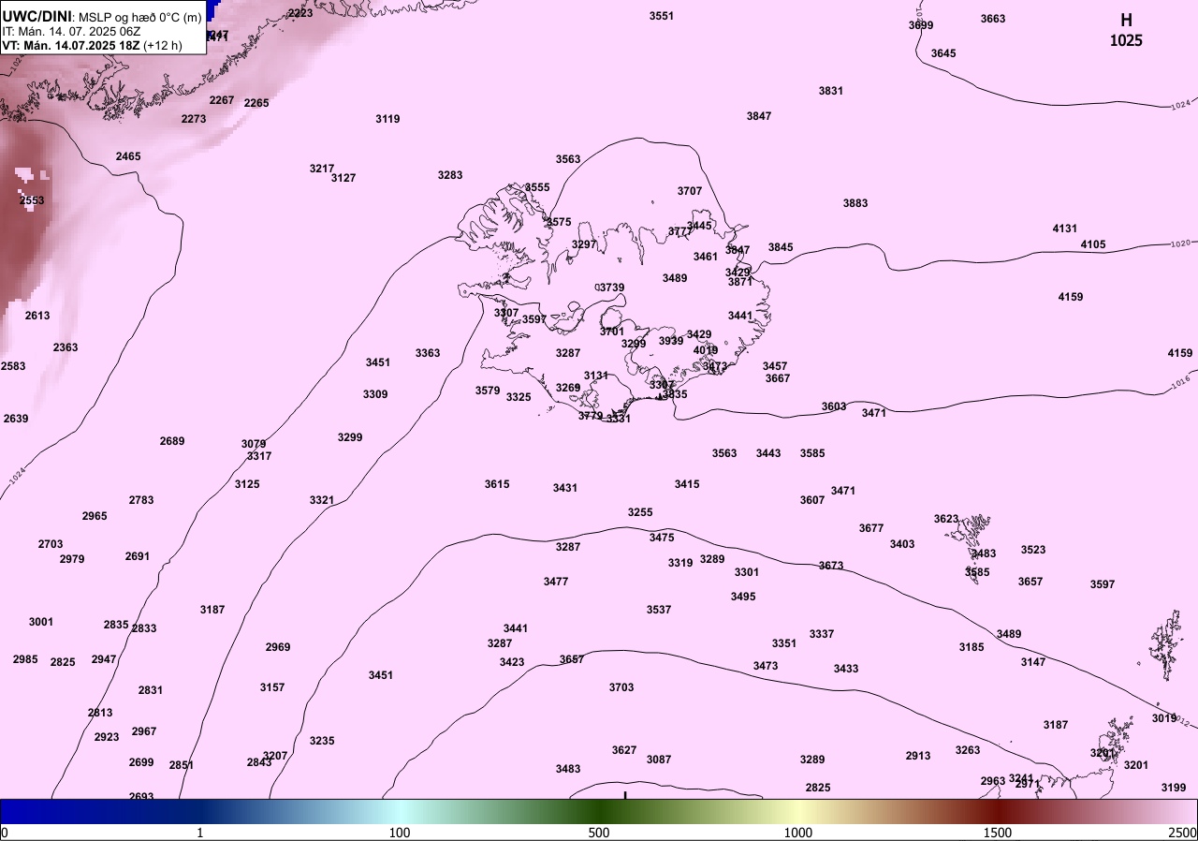Click the height value 3645
This screenshot has width=1198, height=841.
point(943,53)
